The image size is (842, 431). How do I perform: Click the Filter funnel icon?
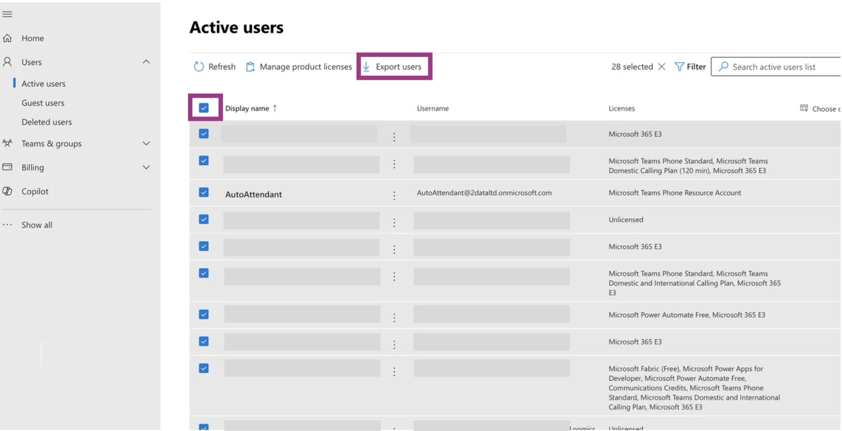click(x=679, y=67)
